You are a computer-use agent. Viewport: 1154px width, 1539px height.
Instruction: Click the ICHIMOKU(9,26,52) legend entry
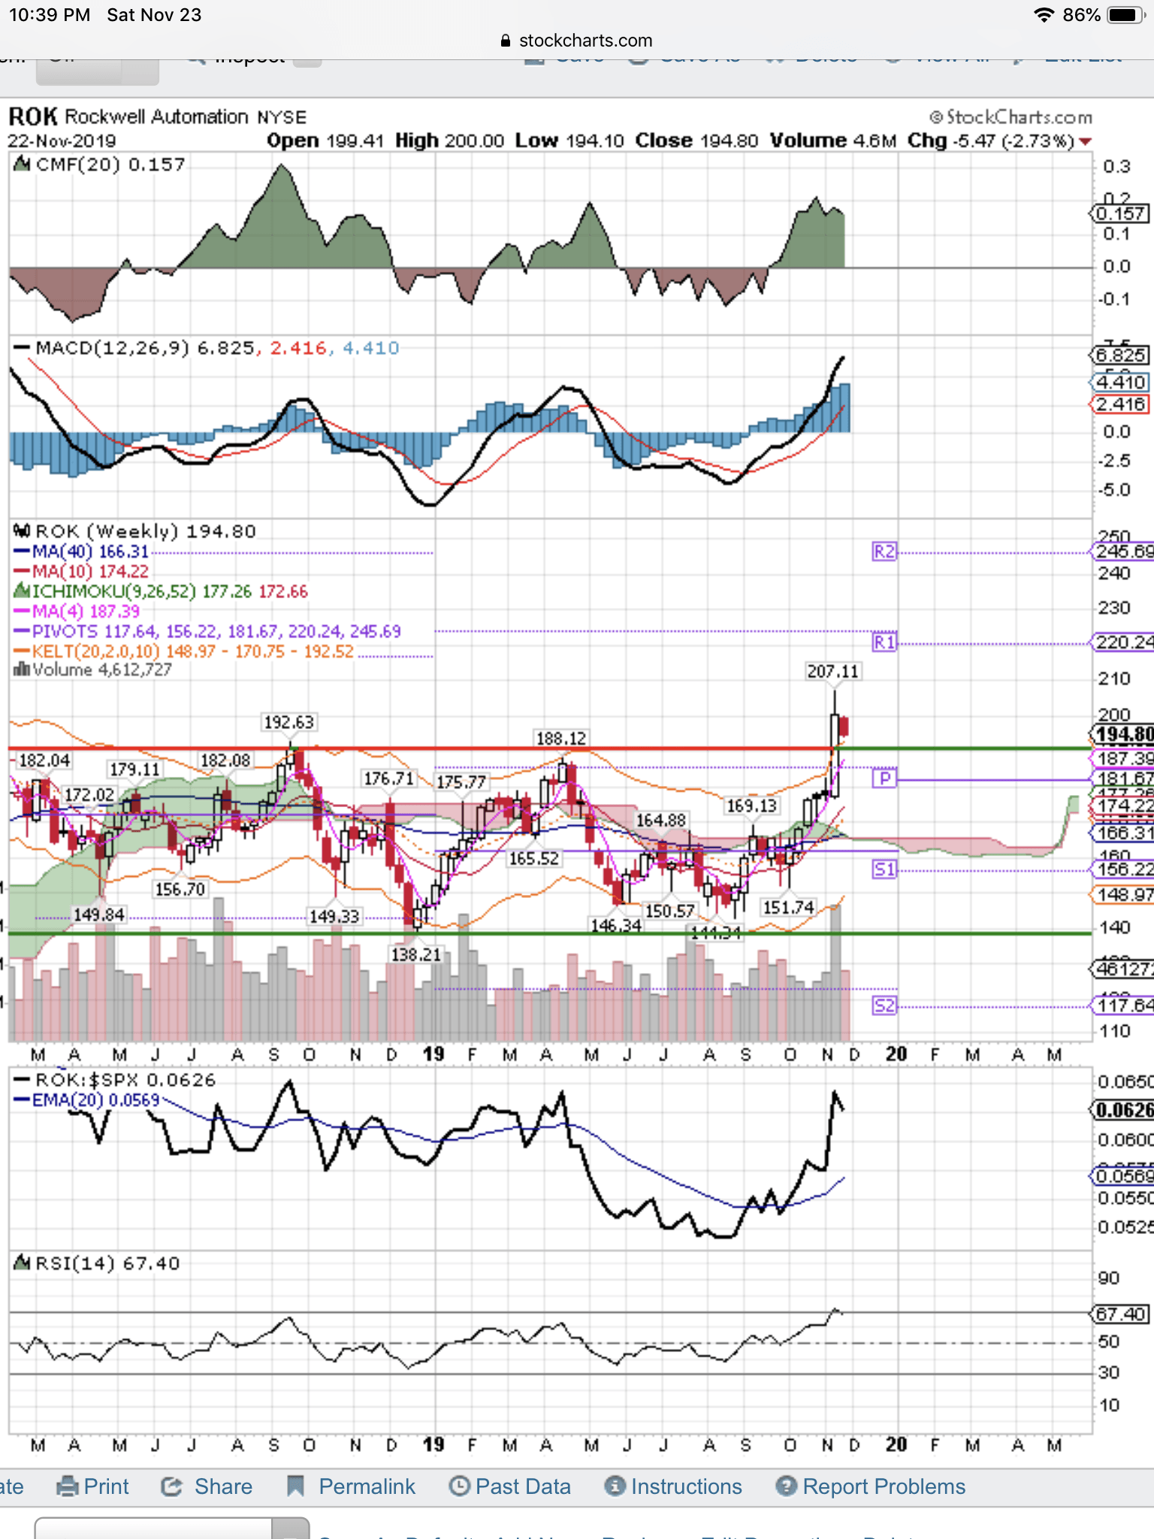click(x=161, y=591)
